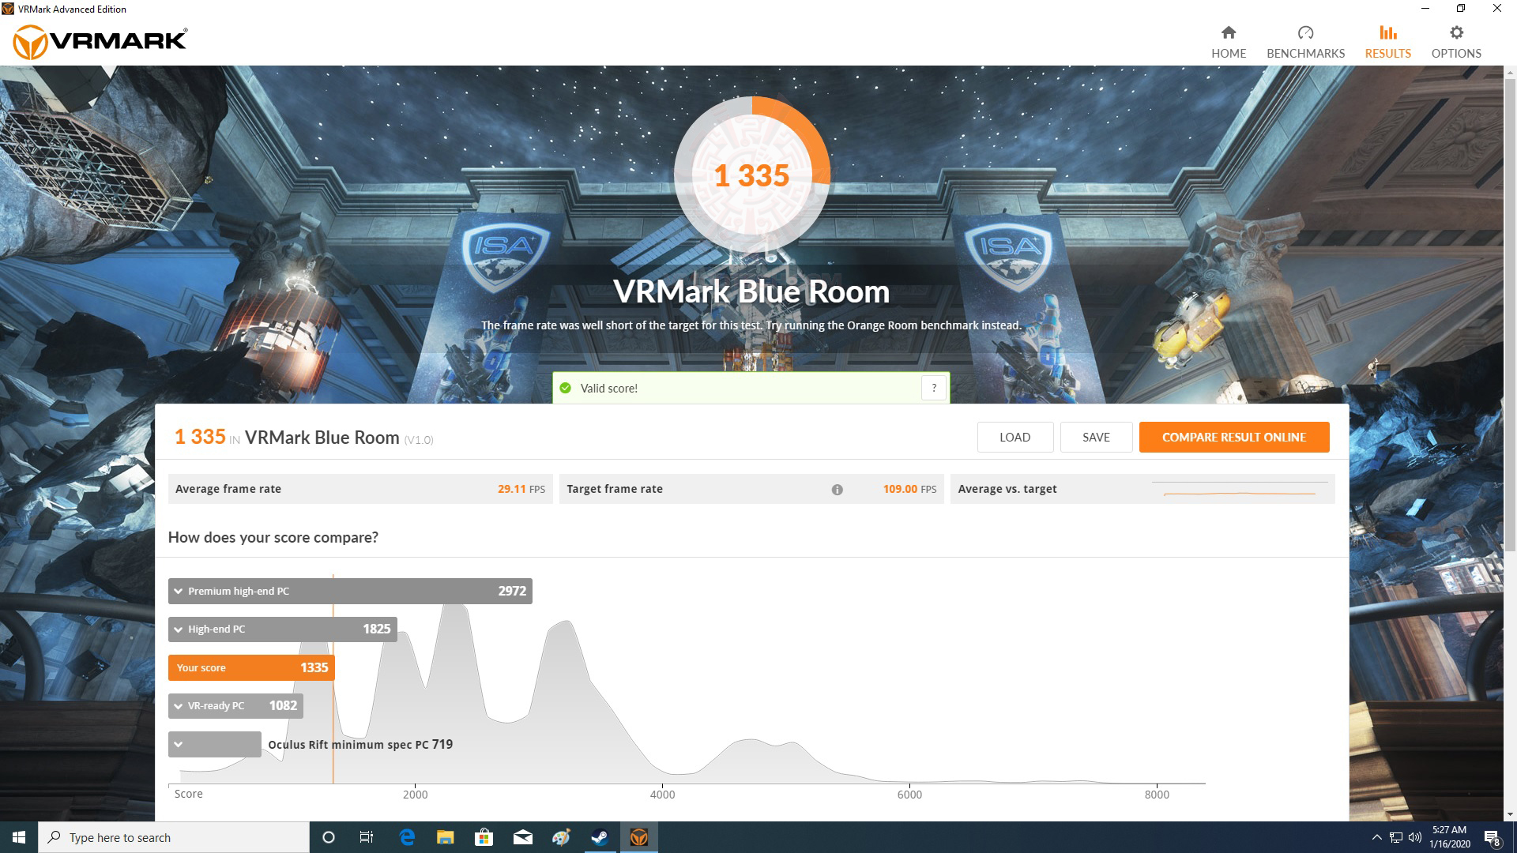Click the info icon next to Target frame rate
Screen dimensions: 1517x853
(x=838, y=489)
